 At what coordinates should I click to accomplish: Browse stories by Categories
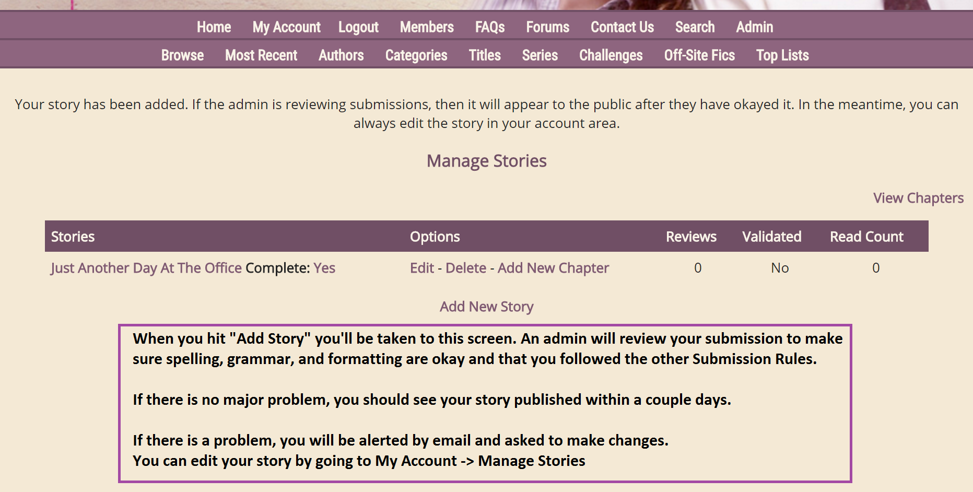pyautogui.click(x=416, y=55)
